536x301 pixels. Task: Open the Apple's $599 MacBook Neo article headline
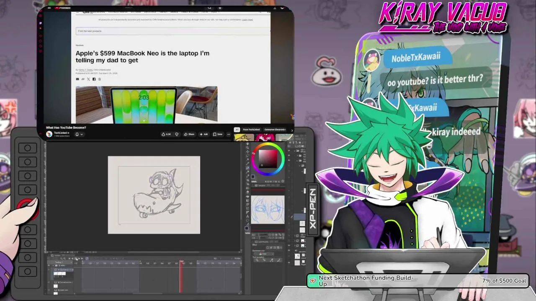143,56
